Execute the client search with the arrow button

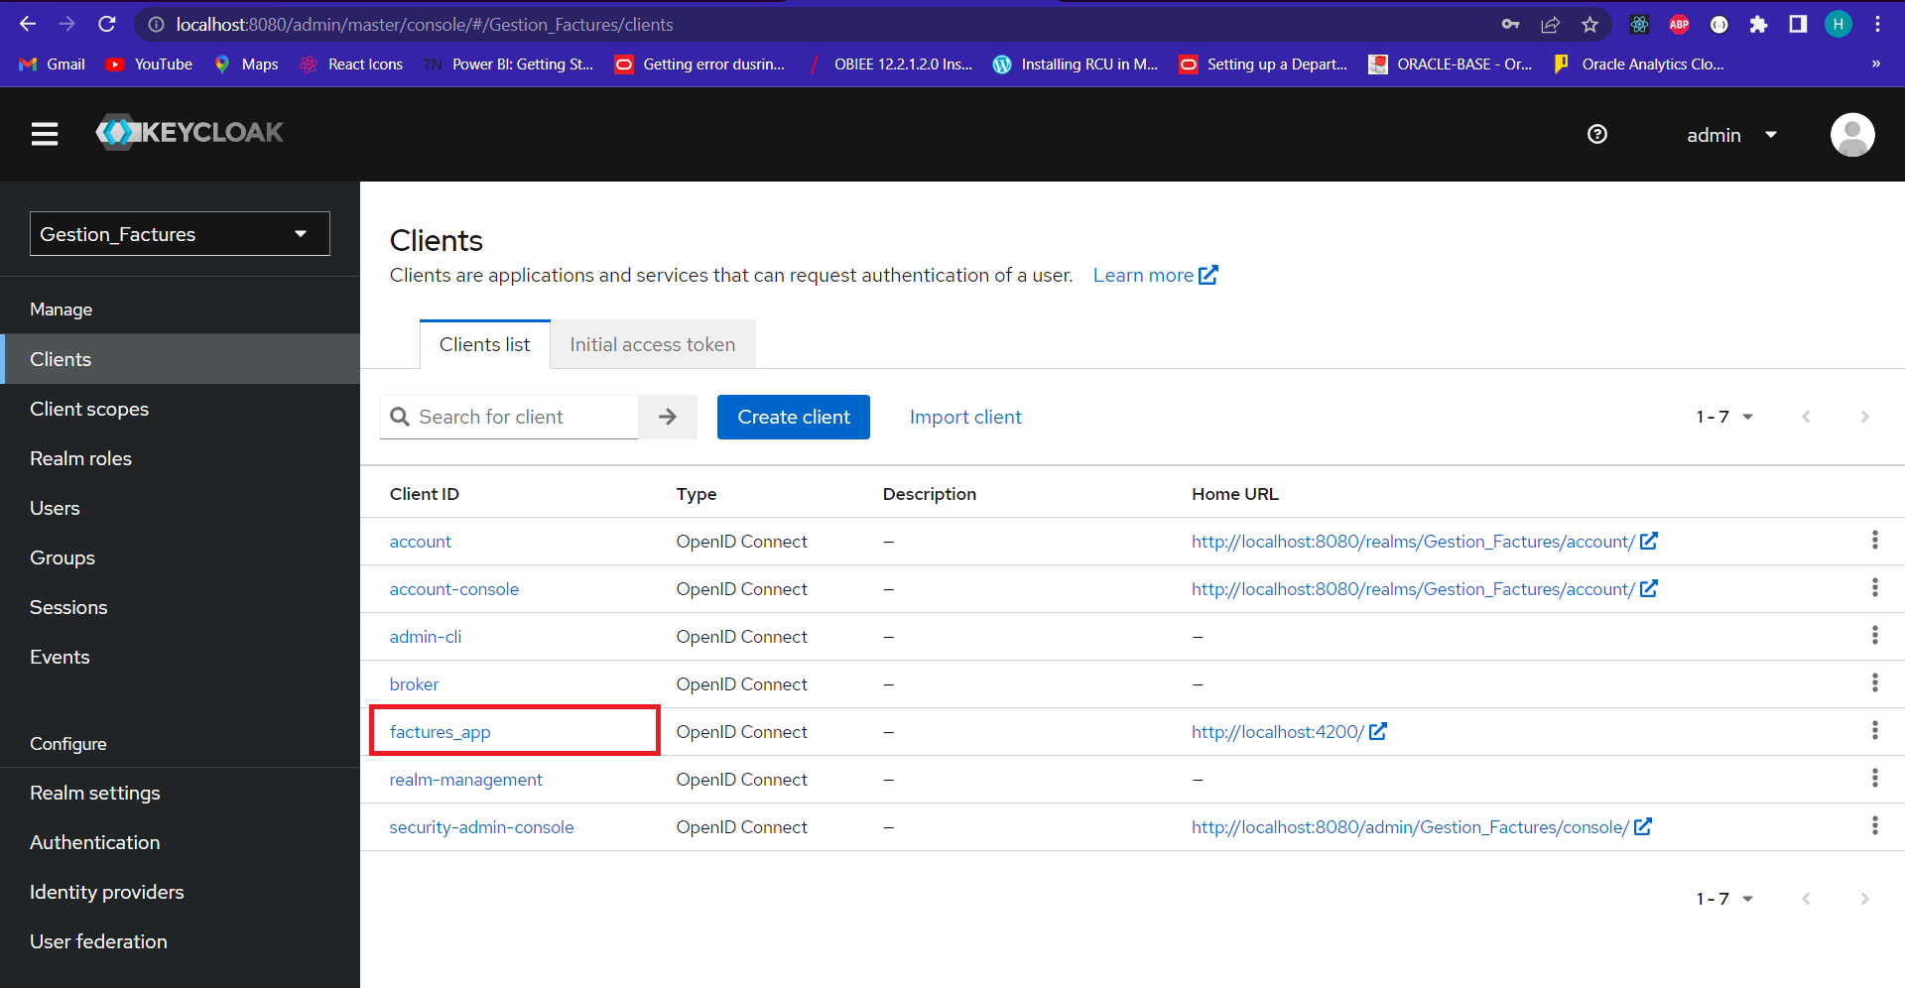667,417
